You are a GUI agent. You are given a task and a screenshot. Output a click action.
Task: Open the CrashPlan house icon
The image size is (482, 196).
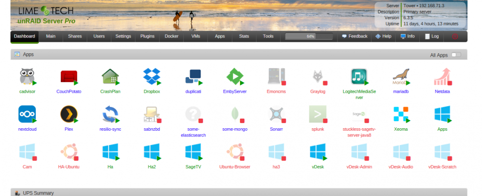tap(110, 76)
